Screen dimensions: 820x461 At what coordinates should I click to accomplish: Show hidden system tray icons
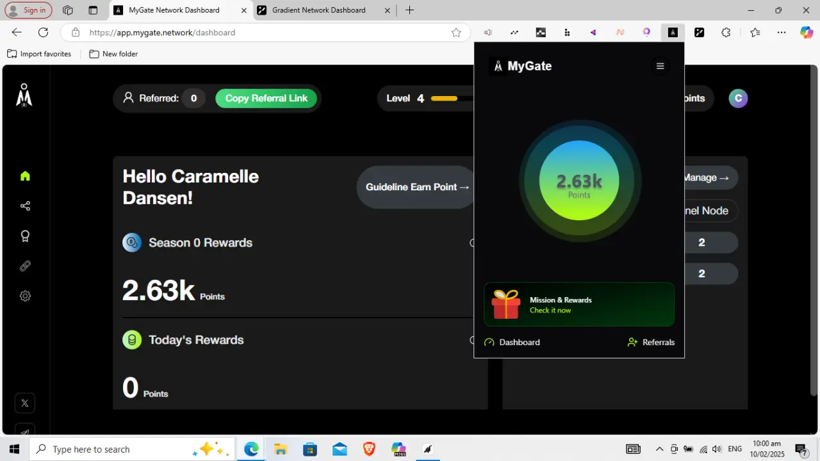click(x=659, y=449)
